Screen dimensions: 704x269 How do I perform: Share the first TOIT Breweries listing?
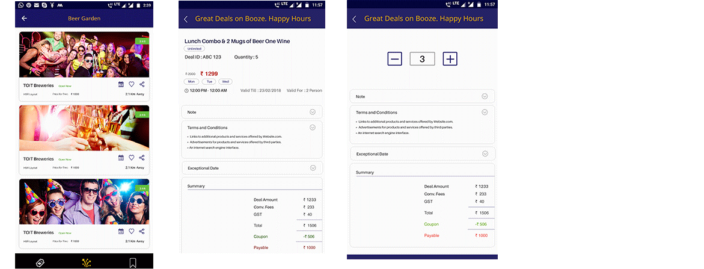click(x=142, y=85)
